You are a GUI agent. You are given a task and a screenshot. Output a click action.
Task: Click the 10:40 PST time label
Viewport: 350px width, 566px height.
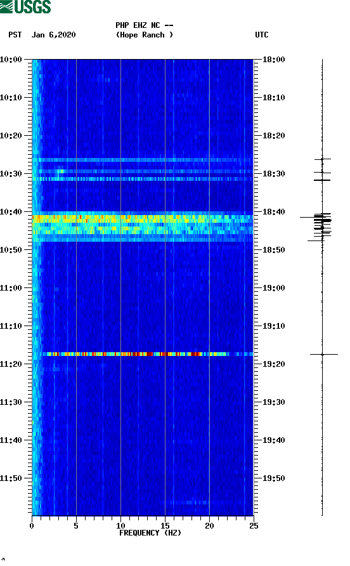pos(11,212)
